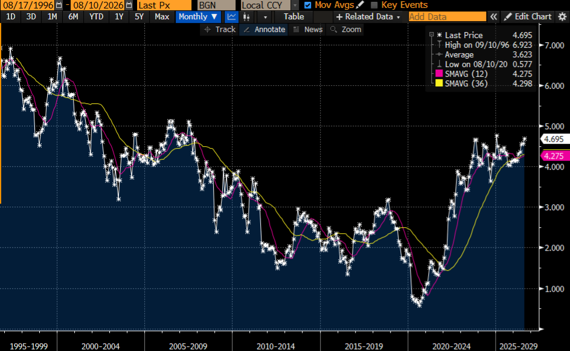Image resolution: width=570 pixels, height=351 pixels.
Task: Open the Monthly periodicity dropdown
Action: click(198, 17)
